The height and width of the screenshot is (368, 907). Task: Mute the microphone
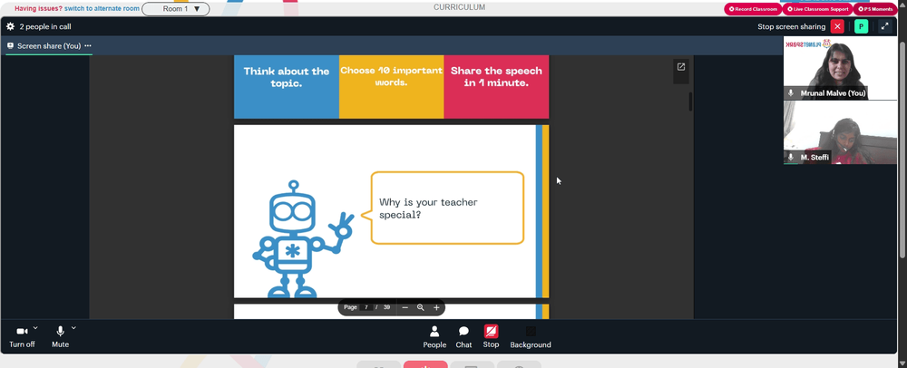60,337
